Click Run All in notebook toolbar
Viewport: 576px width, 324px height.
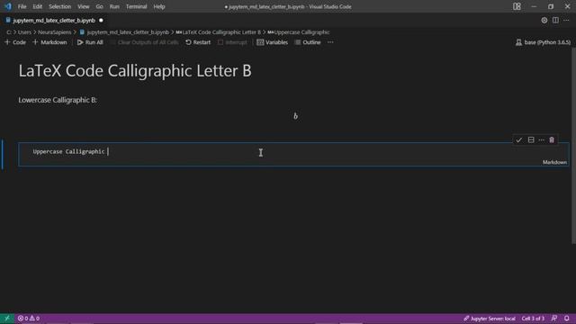point(90,42)
